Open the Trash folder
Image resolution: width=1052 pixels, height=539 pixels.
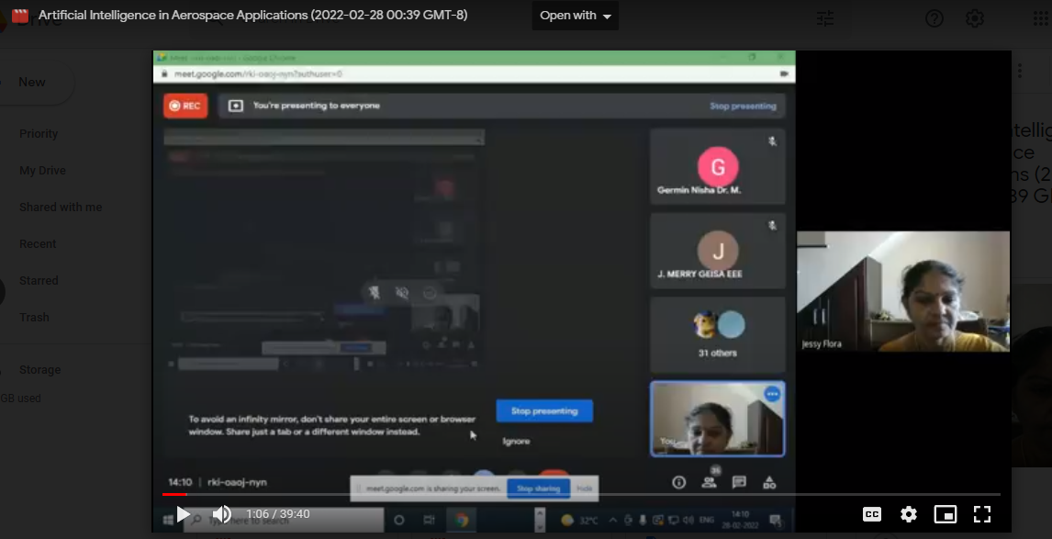click(x=34, y=318)
